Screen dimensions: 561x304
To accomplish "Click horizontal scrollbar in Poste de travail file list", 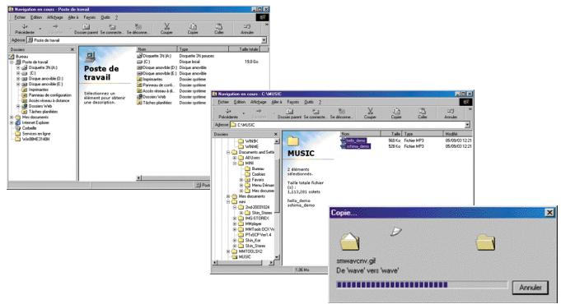I will [174, 177].
